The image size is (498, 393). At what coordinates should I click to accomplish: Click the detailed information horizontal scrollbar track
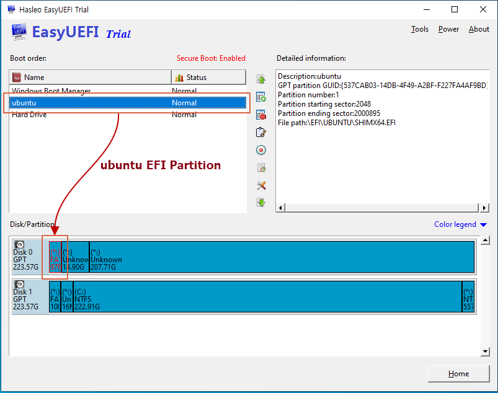point(382,208)
